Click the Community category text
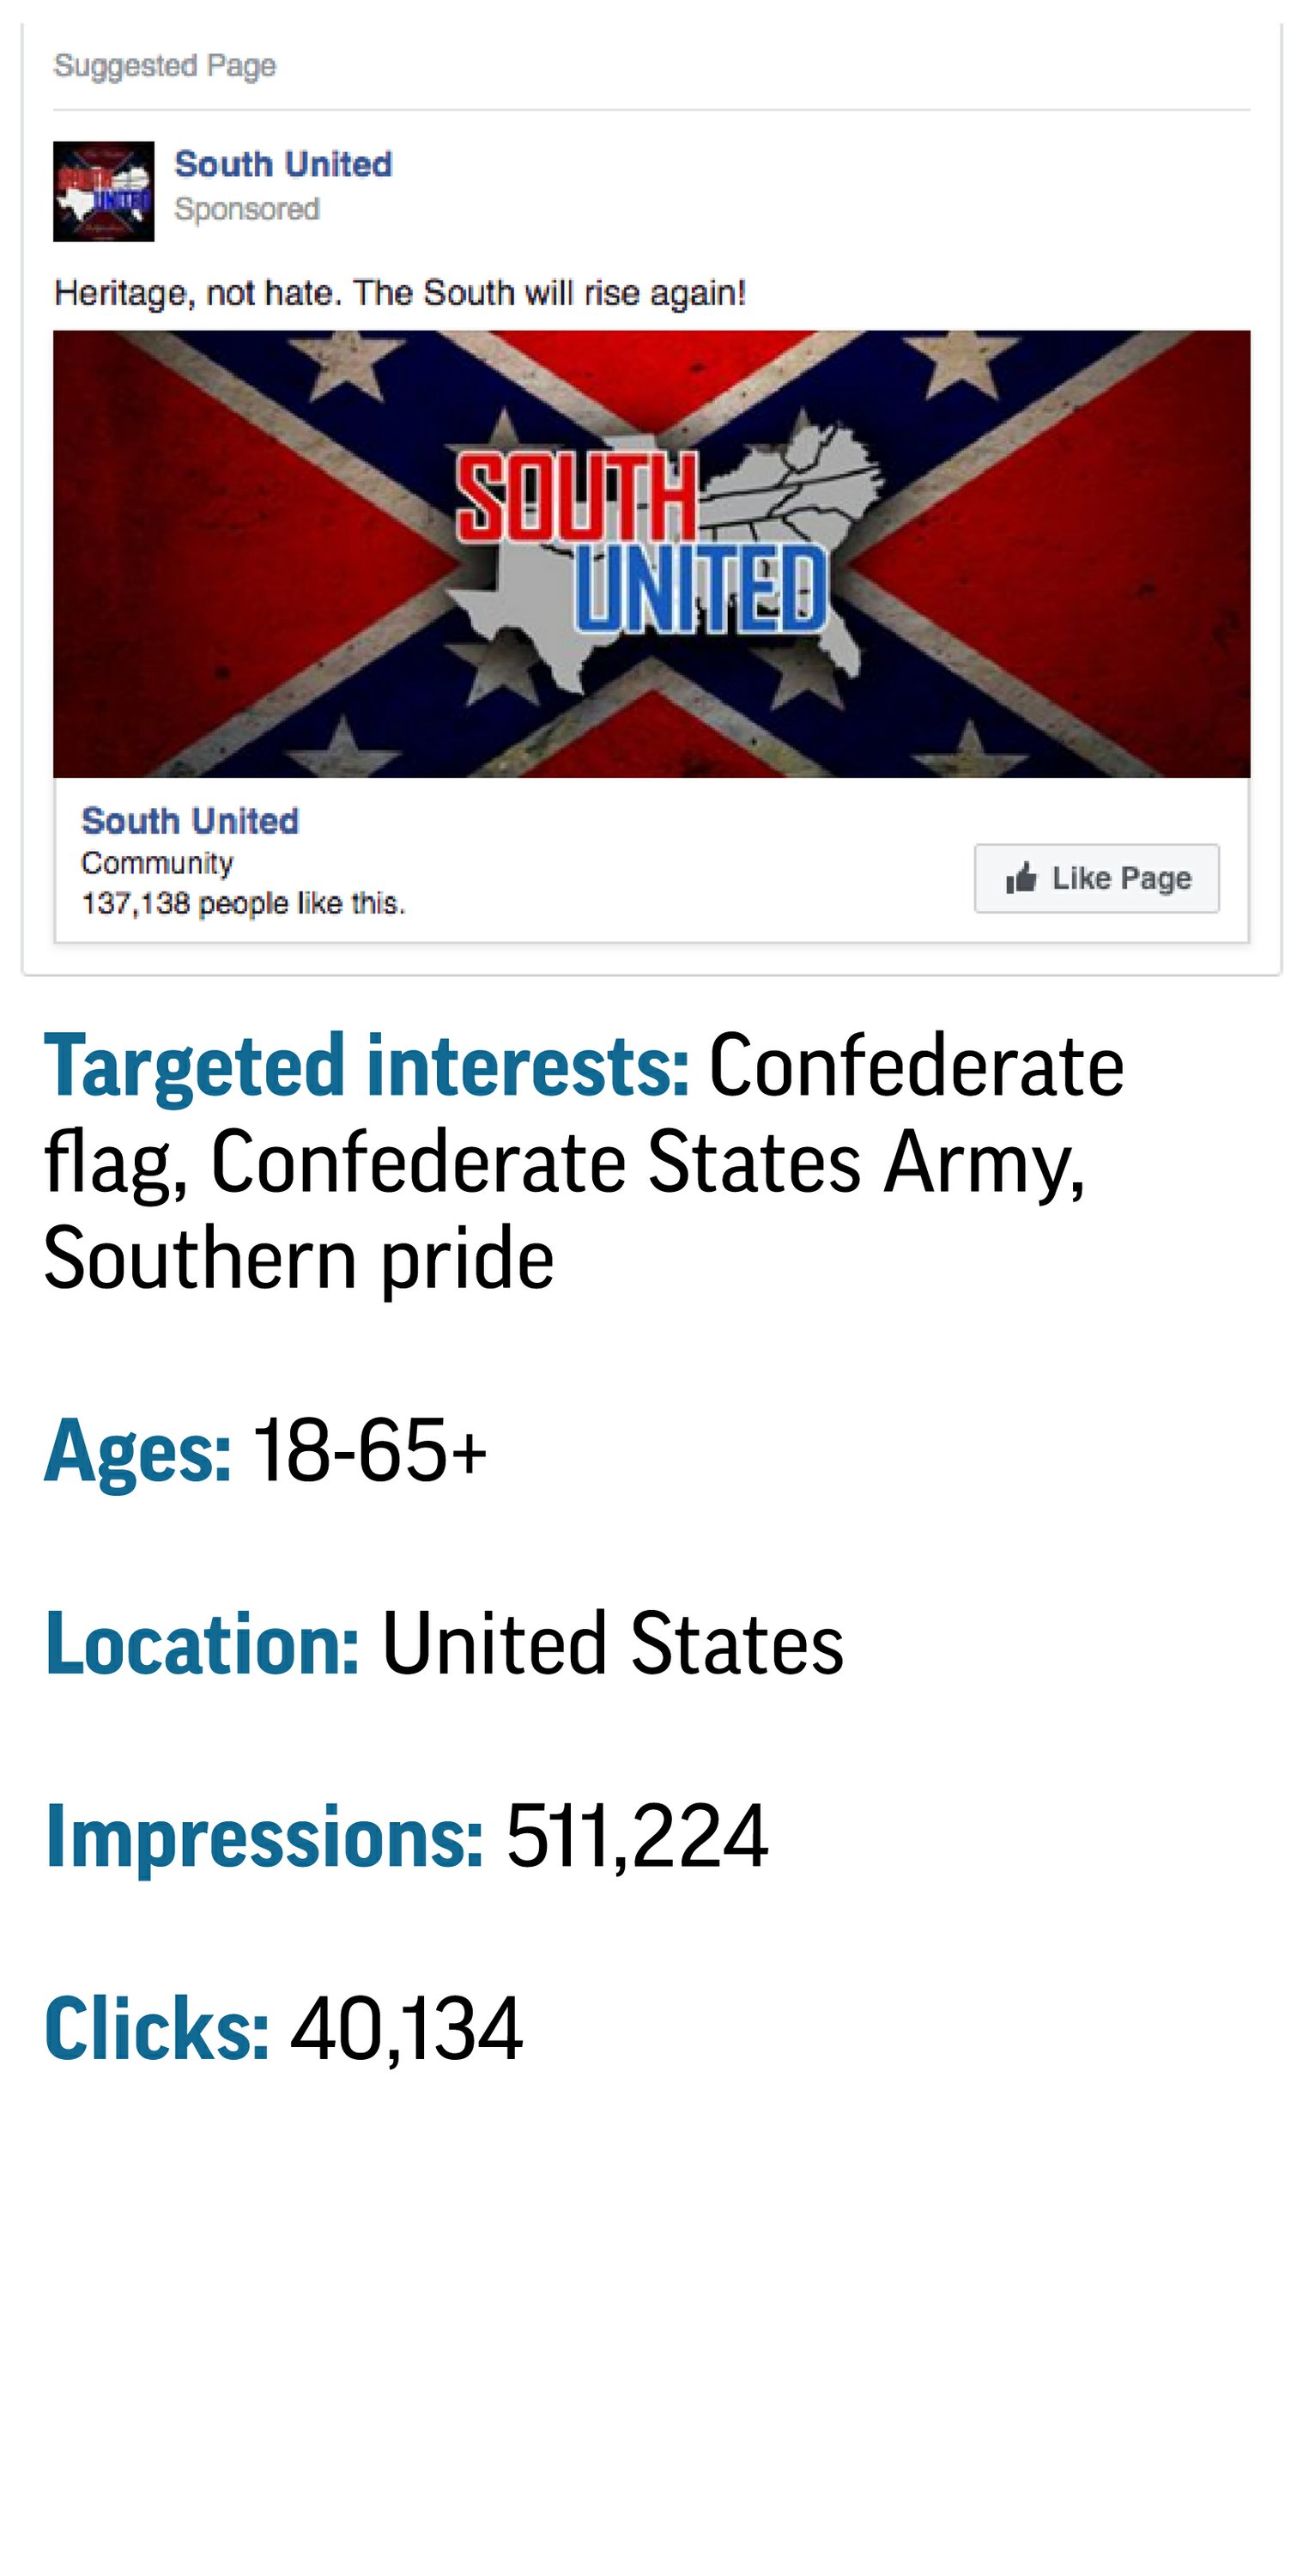This screenshot has height=2576, width=1309. tap(157, 862)
